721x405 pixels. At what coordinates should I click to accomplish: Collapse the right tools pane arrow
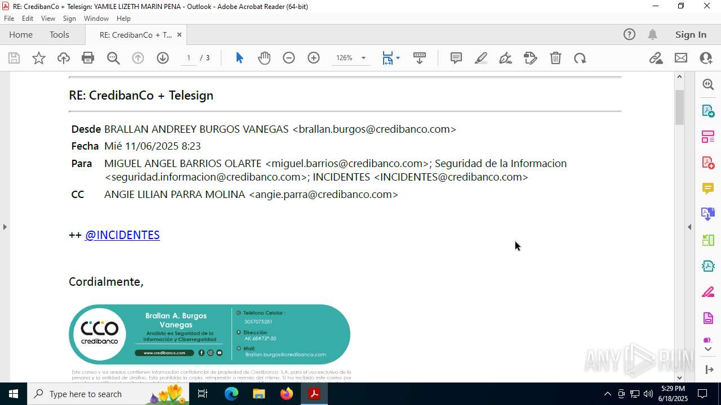(689, 227)
